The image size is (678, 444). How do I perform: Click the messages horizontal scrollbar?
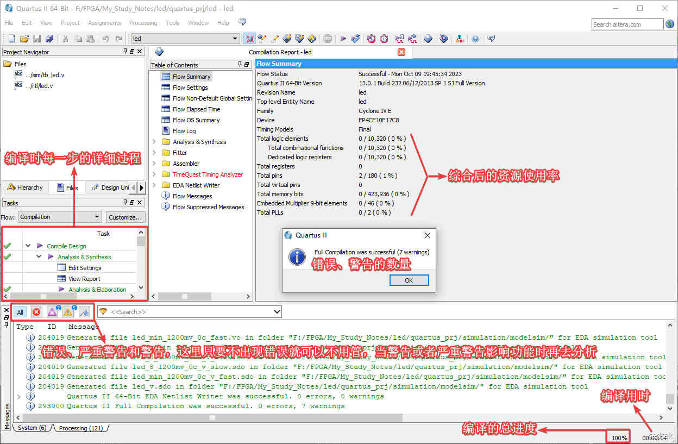(212, 417)
